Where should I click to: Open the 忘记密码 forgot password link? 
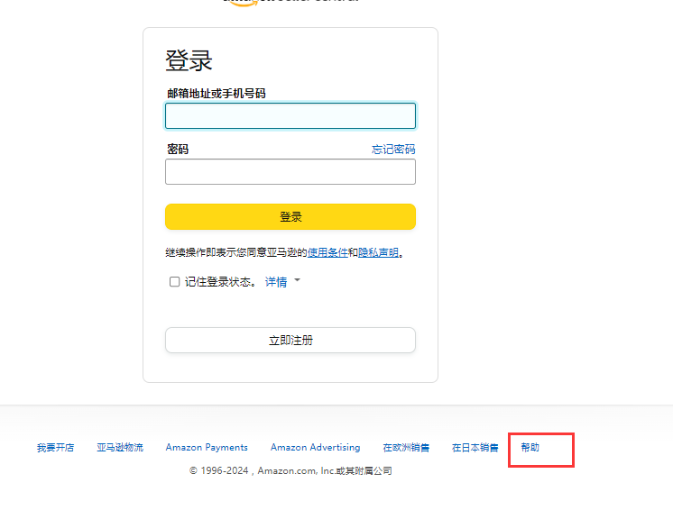coord(393,150)
